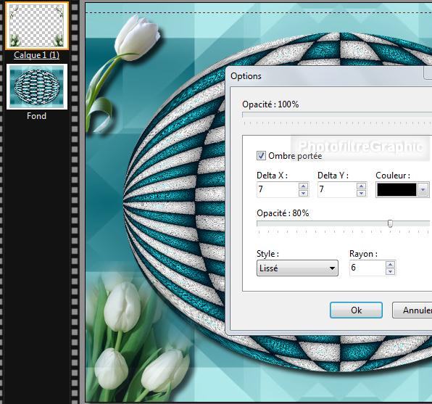Select the Fond layer thumbnail

pyautogui.click(x=37, y=86)
